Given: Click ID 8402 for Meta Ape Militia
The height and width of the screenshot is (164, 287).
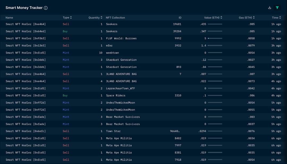Looking at the screenshot, I should (x=178, y=138).
